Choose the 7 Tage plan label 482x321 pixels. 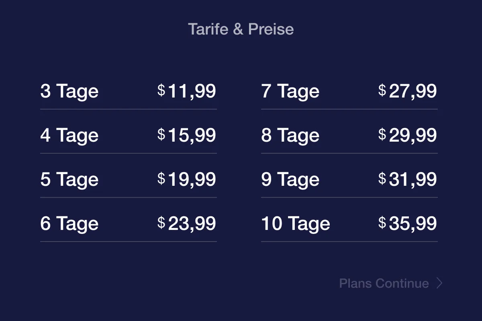click(x=290, y=91)
